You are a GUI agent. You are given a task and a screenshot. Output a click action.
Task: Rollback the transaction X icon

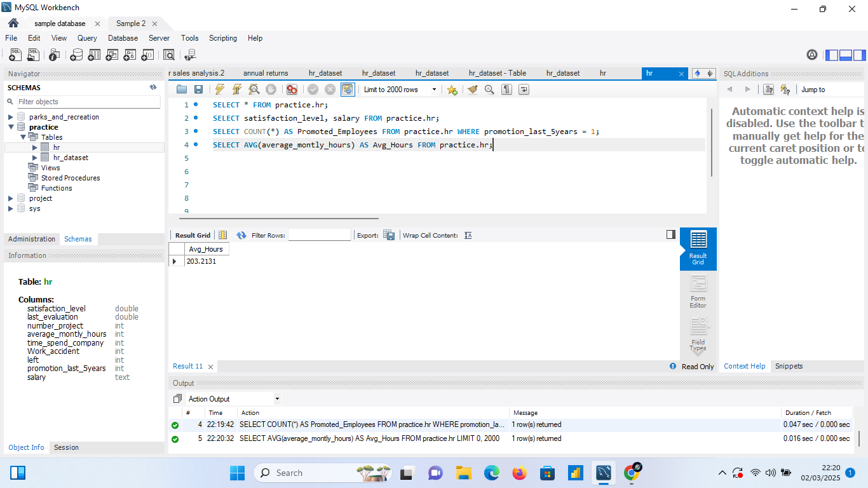330,90
